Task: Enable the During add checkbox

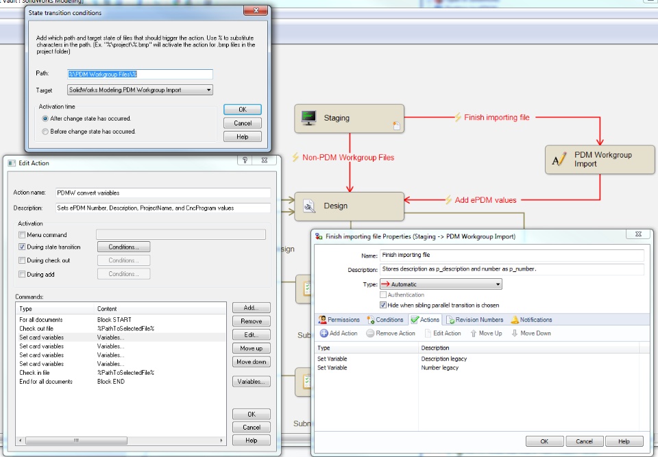Action: tap(22, 274)
